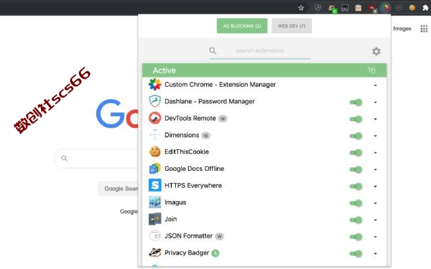Viewport: 431px width, 269px height.
Task: Open the Privacy Badger dropdown arrow
Action: (x=375, y=254)
